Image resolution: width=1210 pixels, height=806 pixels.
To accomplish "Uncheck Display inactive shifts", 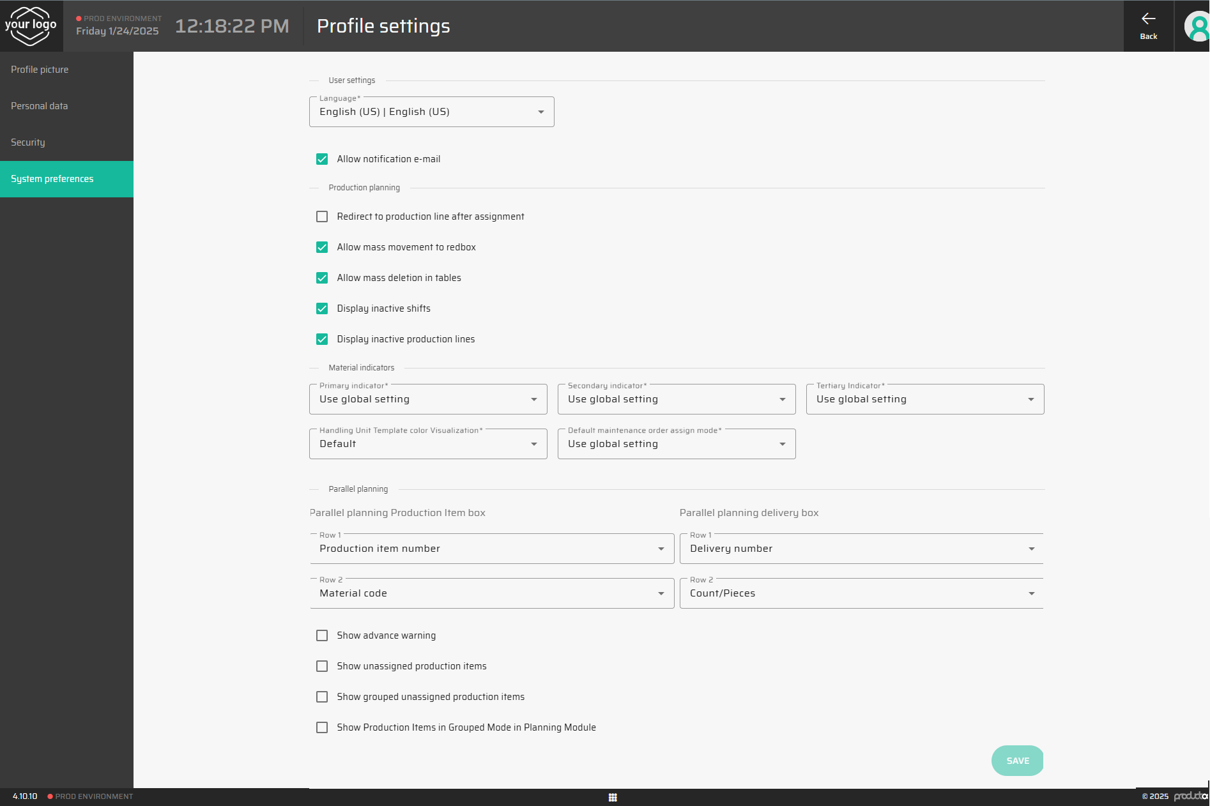I will point(322,308).
